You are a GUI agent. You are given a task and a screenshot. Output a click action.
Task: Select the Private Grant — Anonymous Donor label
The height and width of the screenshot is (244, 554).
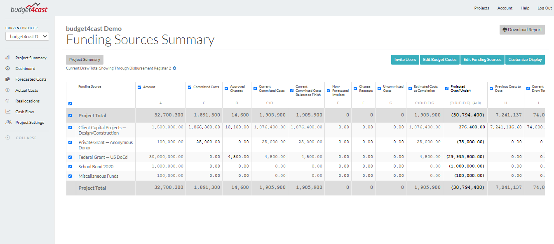pos(106,145)
